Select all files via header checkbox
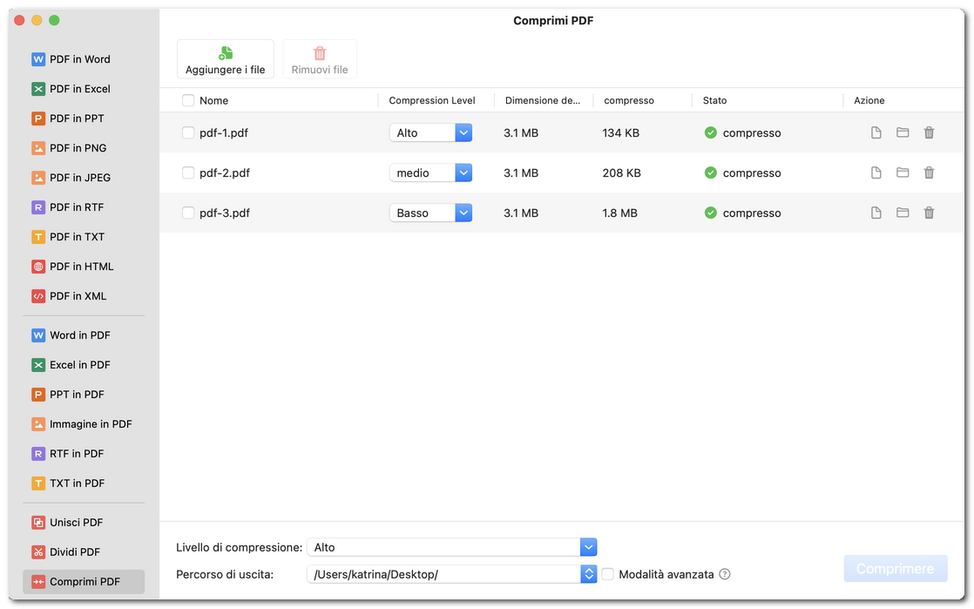Screen dimensions: 974x609 [187, 100]
